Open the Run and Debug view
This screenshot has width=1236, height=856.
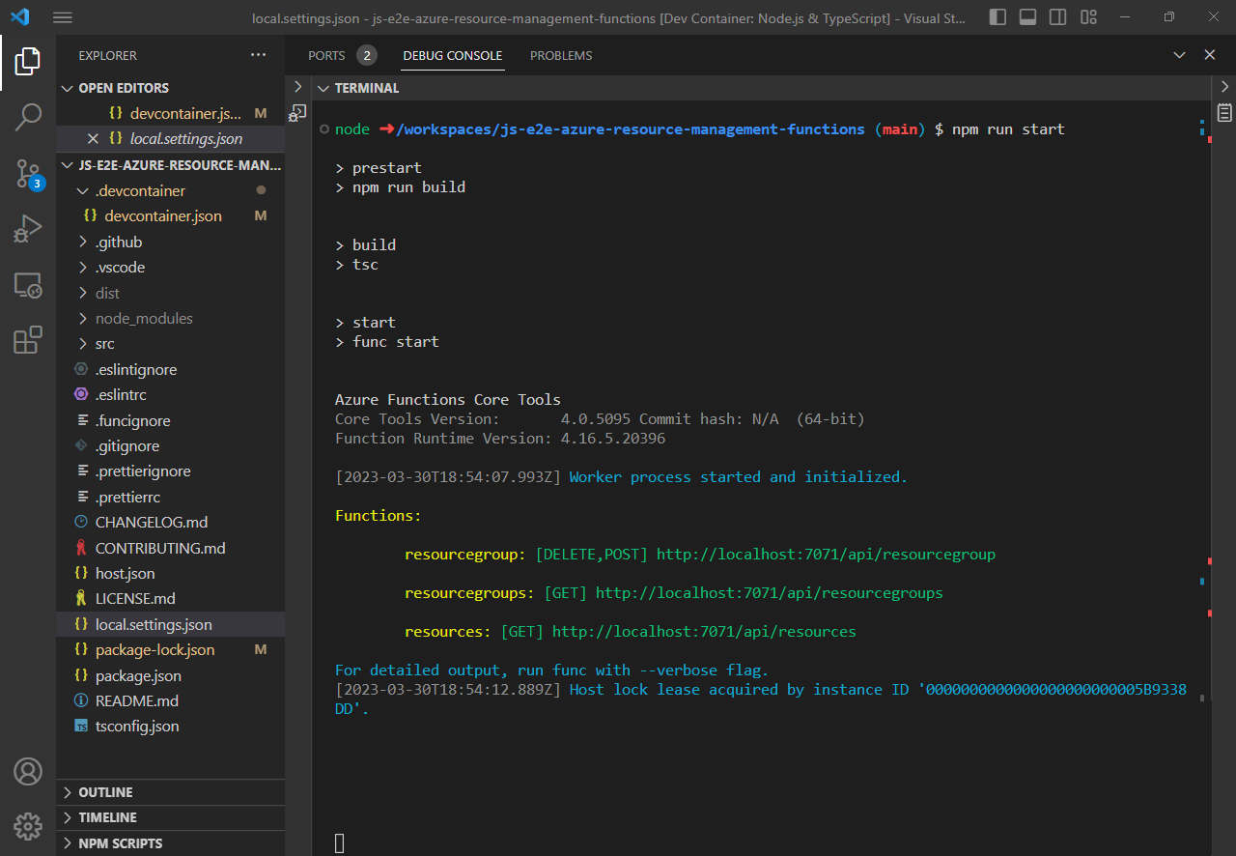27,229
